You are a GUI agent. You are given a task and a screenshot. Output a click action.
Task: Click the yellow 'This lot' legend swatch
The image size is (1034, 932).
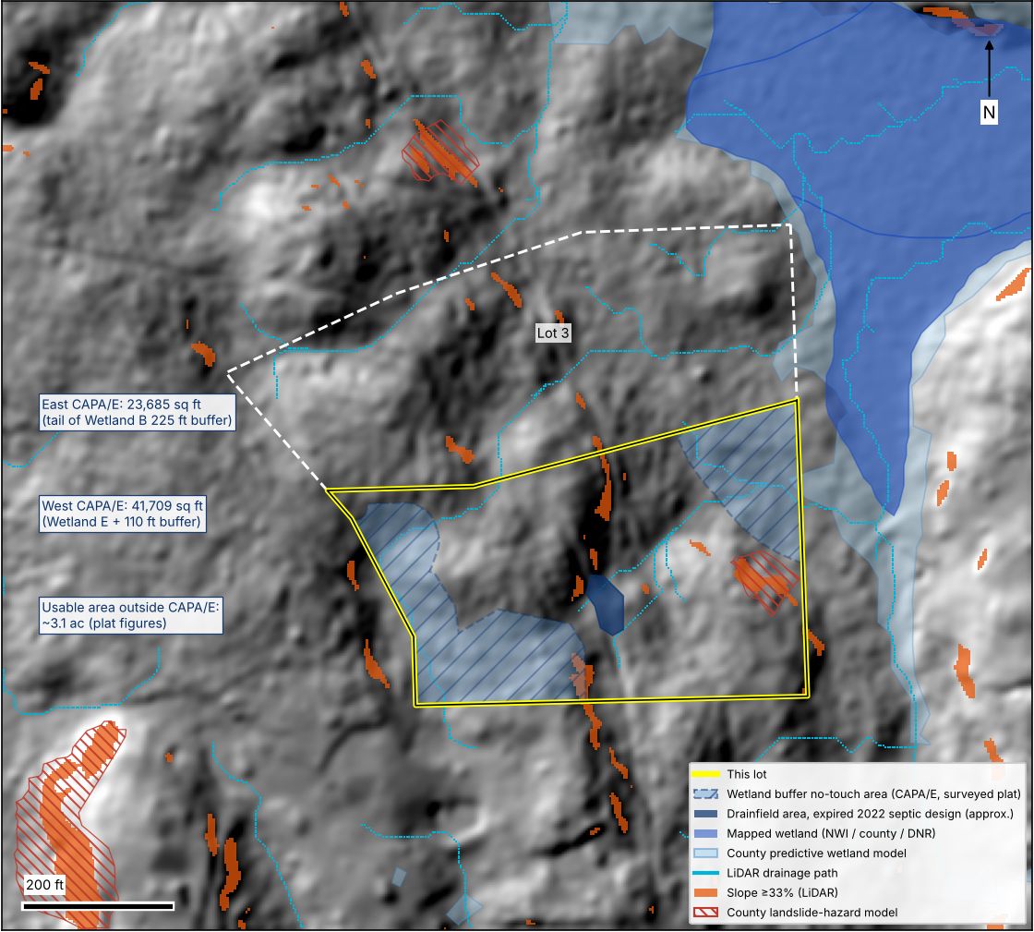click(705, 774)
